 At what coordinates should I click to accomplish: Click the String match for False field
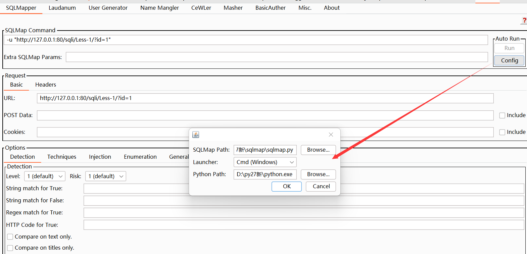pos(304,201)
